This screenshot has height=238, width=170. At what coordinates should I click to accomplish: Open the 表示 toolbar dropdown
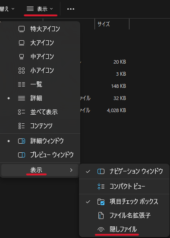pos(40,9)
